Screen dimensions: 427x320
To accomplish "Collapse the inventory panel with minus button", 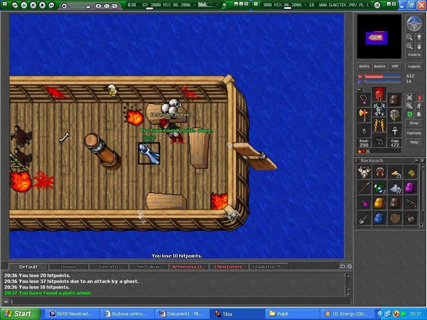I will tap(359, 90).
